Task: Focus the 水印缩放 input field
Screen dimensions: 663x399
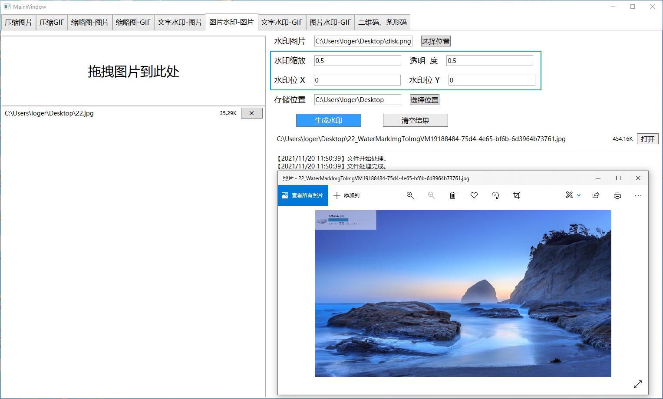Action: pos(357,61)
